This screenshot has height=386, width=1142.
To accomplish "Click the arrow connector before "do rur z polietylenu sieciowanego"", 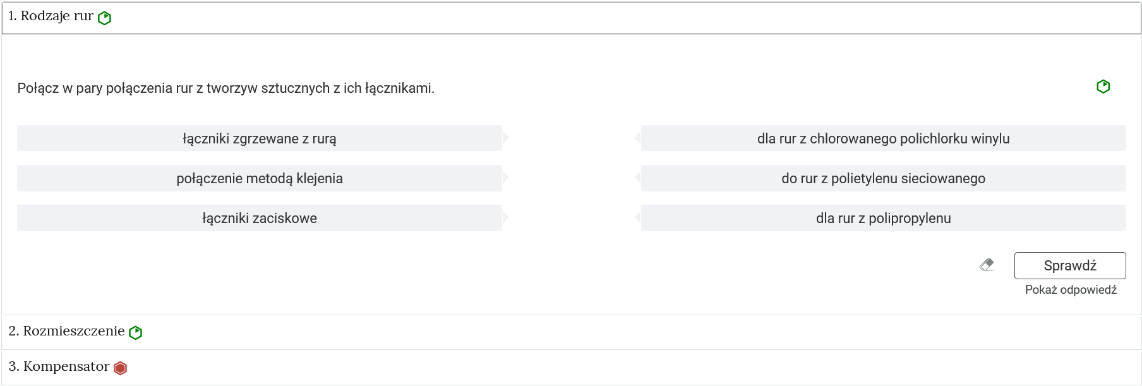I will [637, 178].
